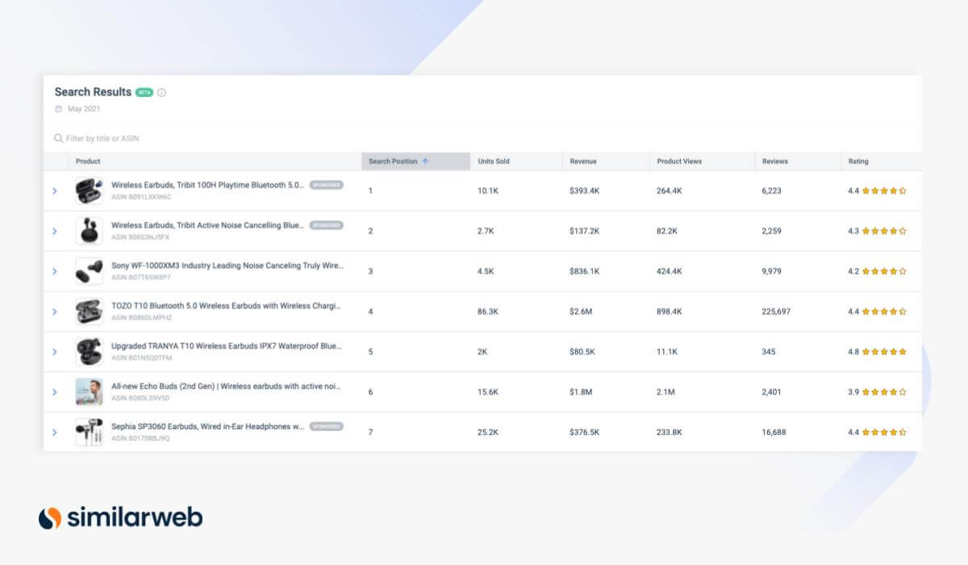Click star rating of TRANYA T10 row
Image resolution: width=968 pixels, height=565 pixels.
tap(884, 352)
